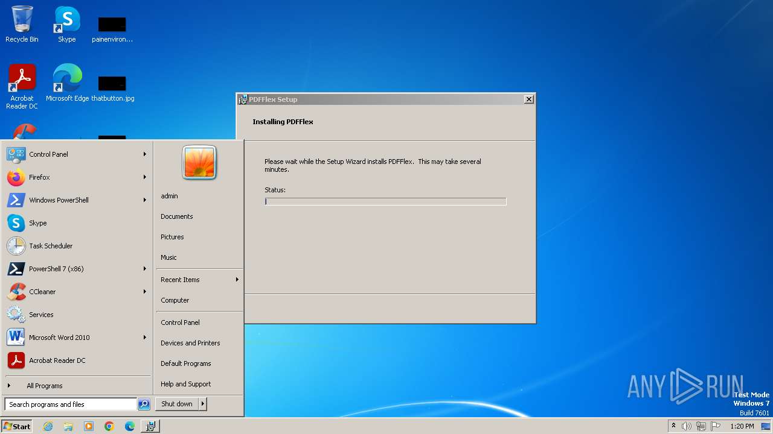
Task: Expand the CCleaner jump list arrow
Action: point(145,292)
